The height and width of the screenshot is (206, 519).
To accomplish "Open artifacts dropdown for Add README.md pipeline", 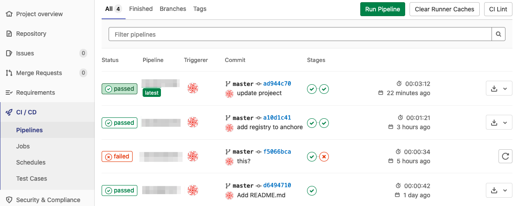I will pos(499,190).
